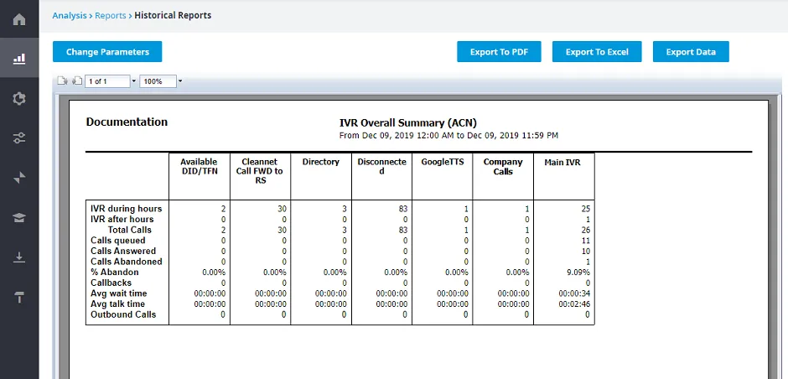788x379 pixels.
Task: Click the Cleannet Call FWD to RS header
Action: 260,171
